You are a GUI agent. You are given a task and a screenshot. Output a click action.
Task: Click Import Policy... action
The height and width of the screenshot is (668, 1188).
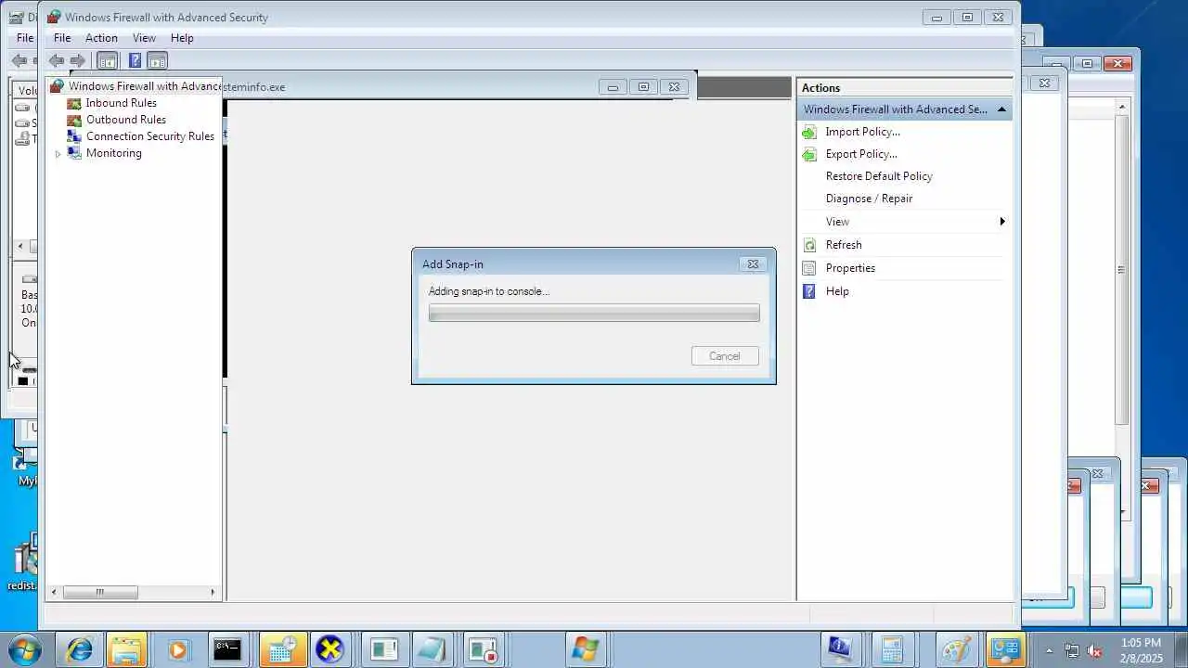[x=862, y=132]
